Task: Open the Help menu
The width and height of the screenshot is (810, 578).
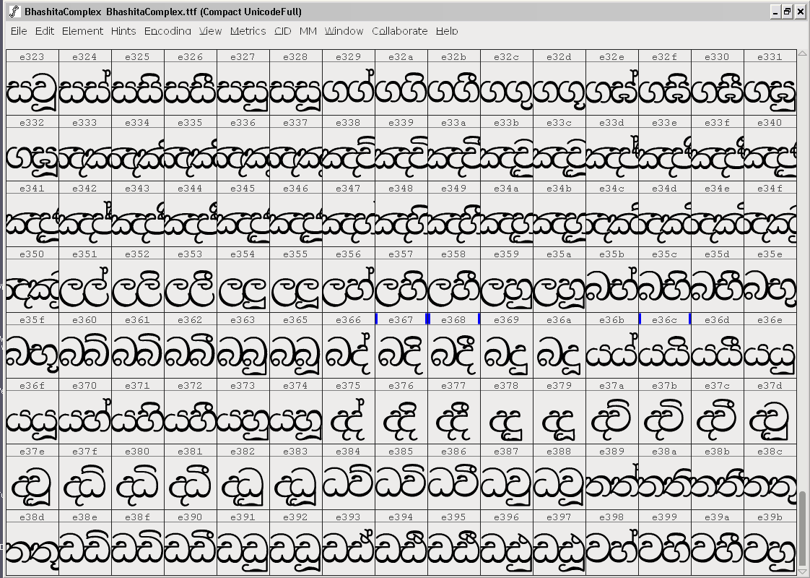Action: (x=445, y=31)
